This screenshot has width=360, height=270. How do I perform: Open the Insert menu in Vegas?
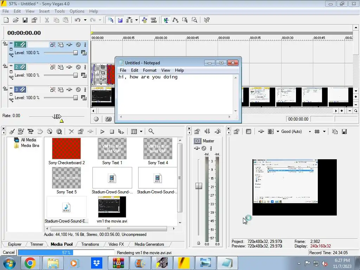[x=44, y=11]
